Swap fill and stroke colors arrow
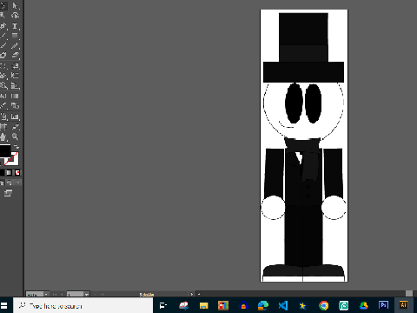 click(17, 147)
